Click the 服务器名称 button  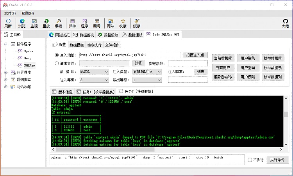[x=223, y=77]
